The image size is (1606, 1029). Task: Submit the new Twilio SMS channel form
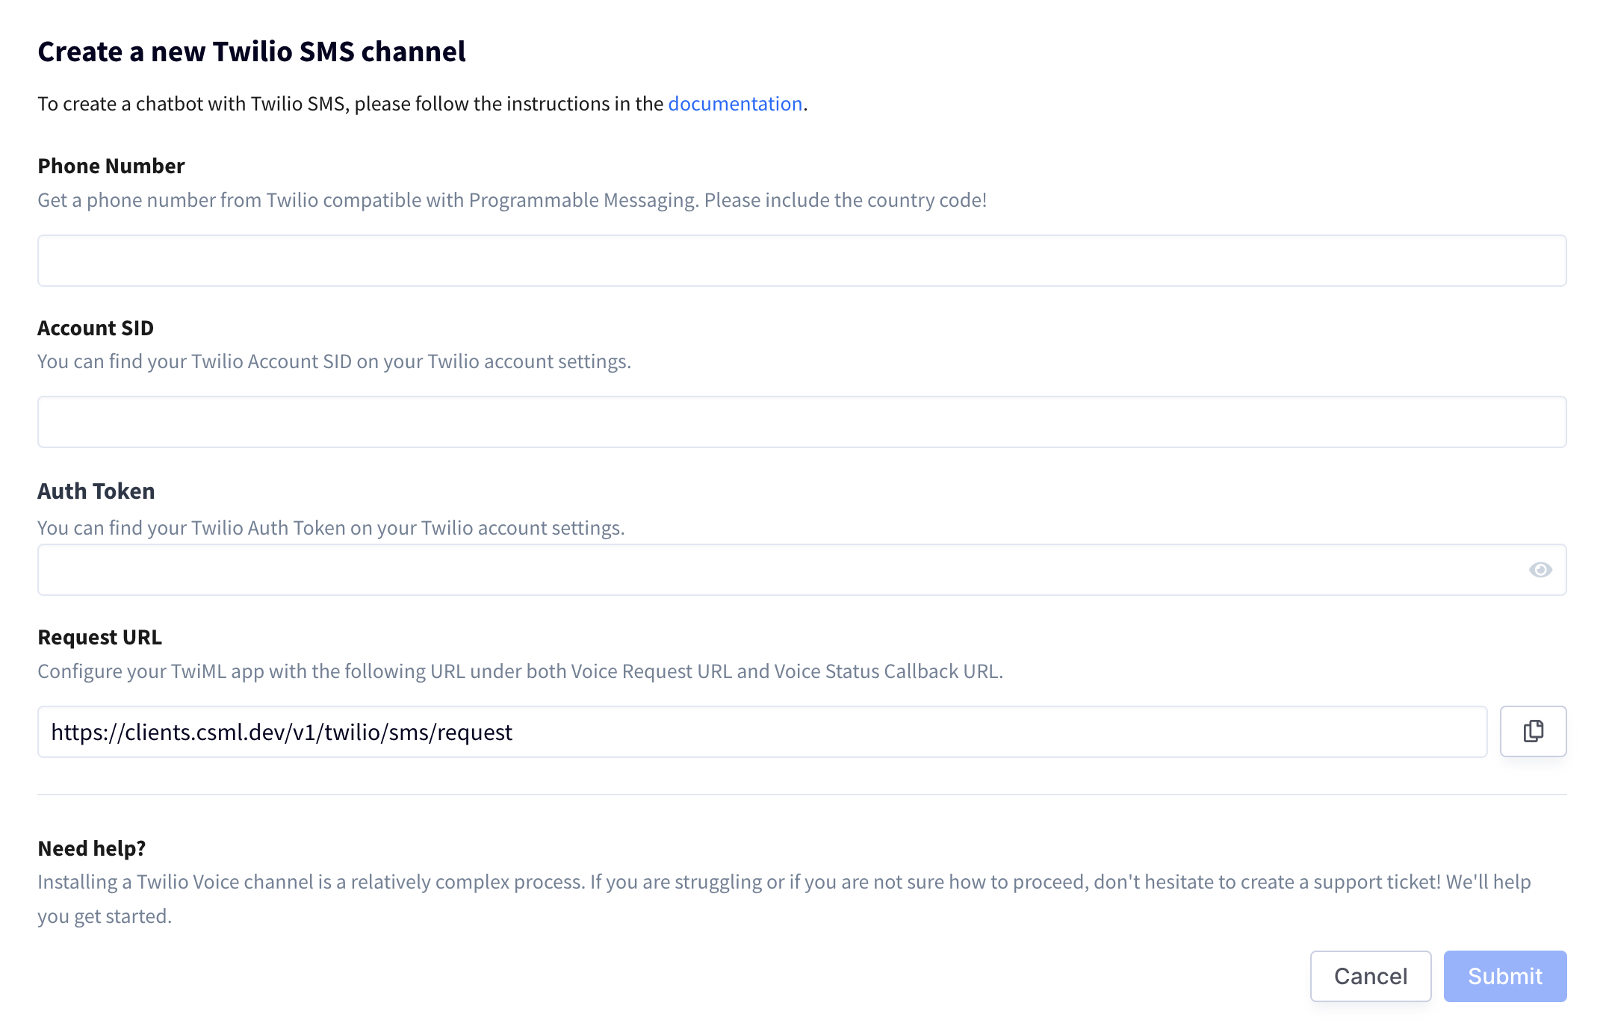point(1505,976)
